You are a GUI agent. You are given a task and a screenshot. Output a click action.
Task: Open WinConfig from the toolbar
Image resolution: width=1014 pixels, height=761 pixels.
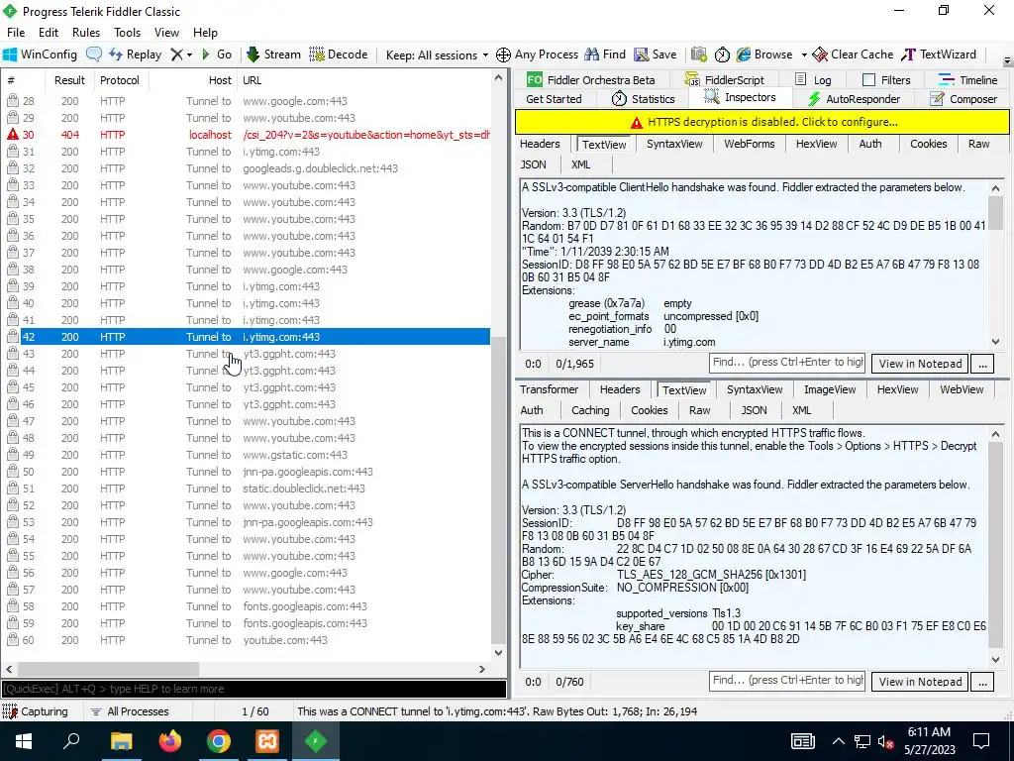[x=40, y=54]
